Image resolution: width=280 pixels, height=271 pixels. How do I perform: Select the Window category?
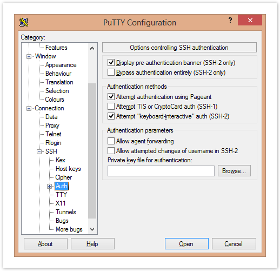(45, 56)
